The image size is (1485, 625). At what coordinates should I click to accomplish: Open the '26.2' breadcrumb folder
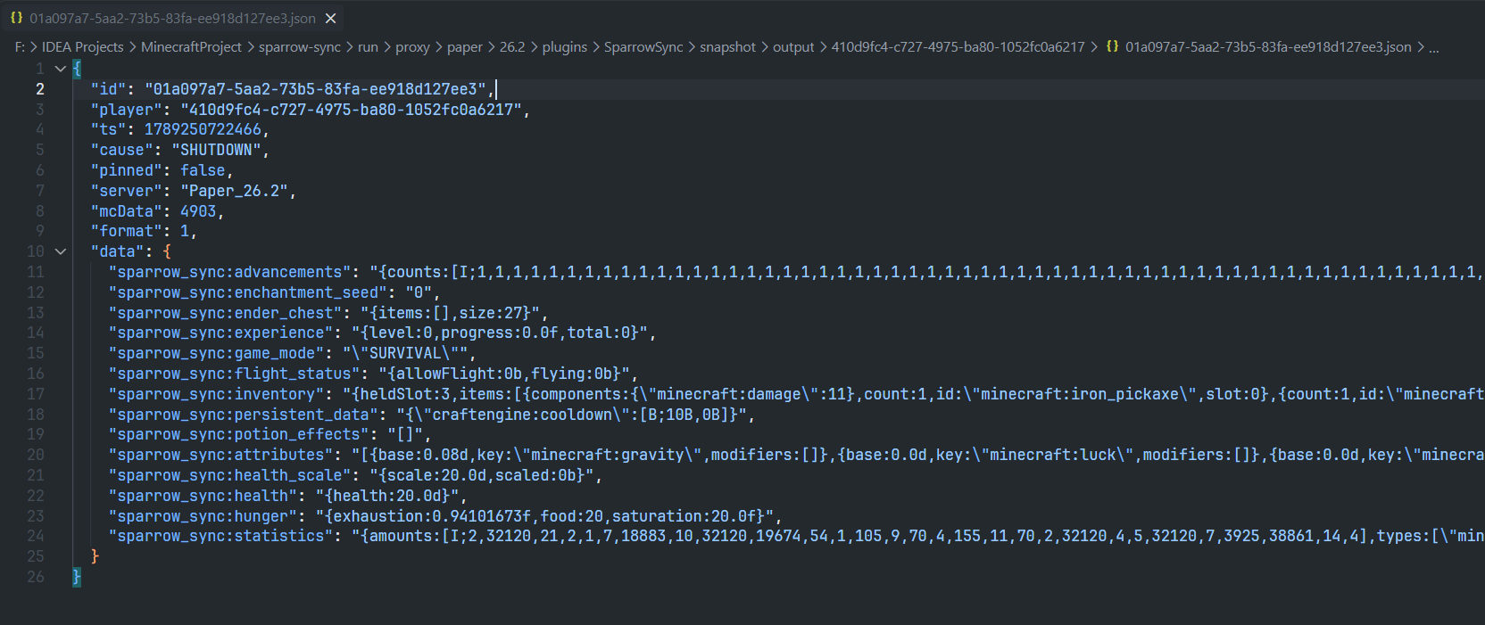point(512,46)
